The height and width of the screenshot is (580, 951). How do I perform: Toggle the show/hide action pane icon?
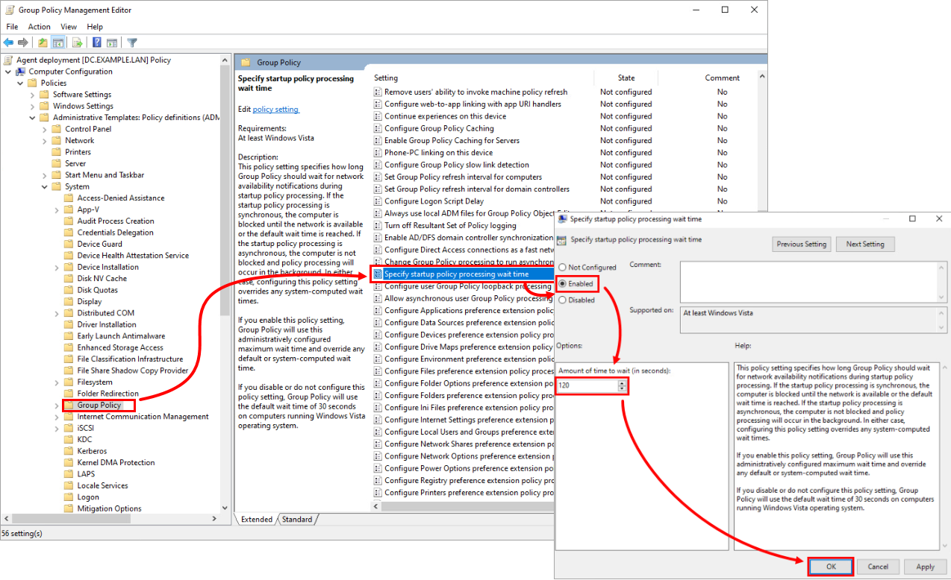[113, 42]
